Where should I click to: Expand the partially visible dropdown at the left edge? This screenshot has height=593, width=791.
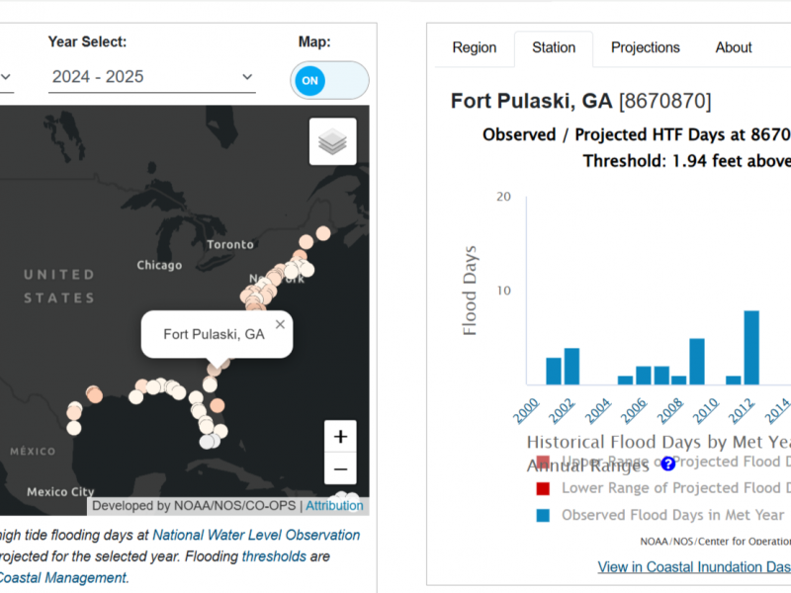pos(5,76)
